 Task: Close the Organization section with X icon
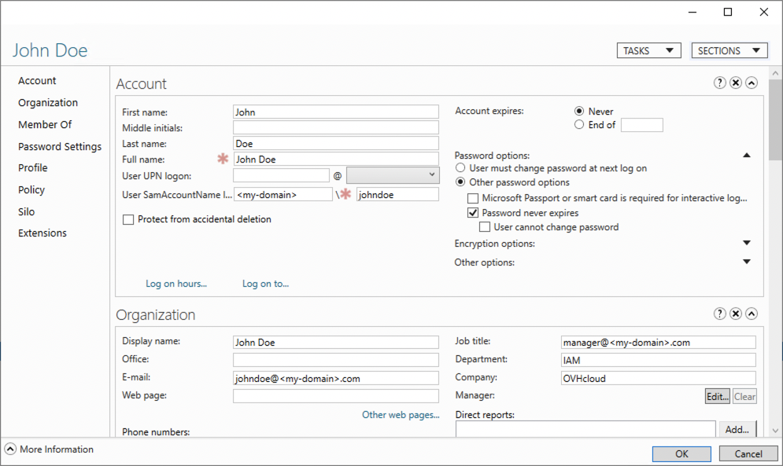[x=735, y=314]
